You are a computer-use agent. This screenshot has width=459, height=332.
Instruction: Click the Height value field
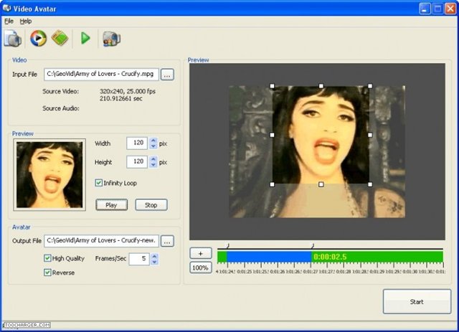(x=137, y=162)
